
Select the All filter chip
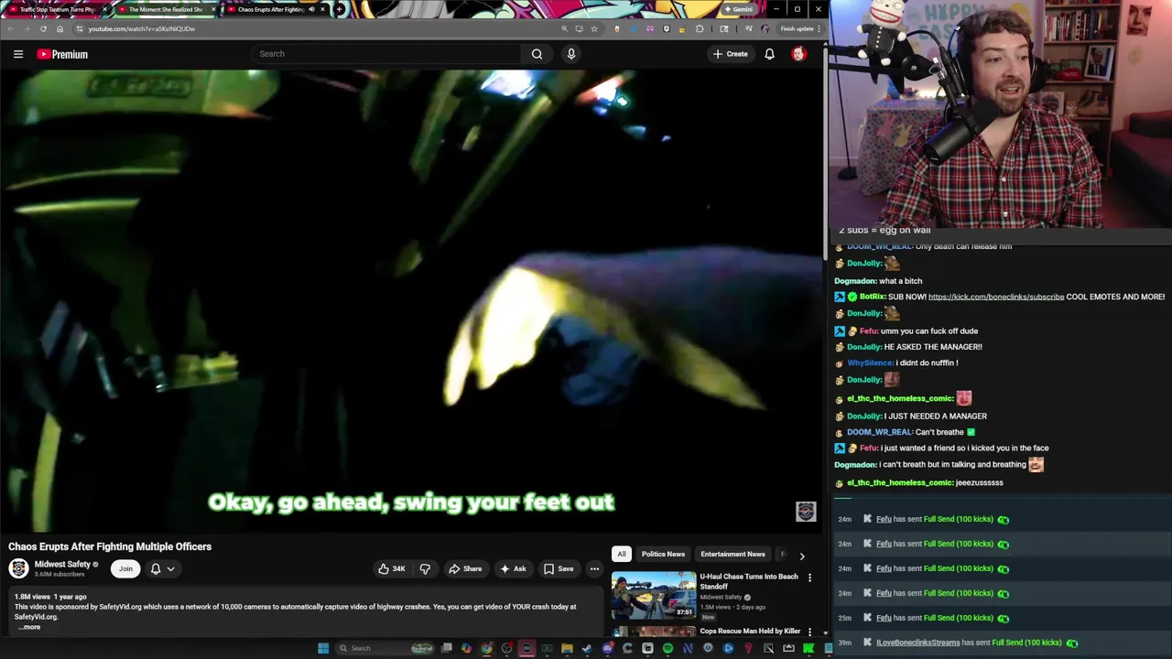point(621,554)
